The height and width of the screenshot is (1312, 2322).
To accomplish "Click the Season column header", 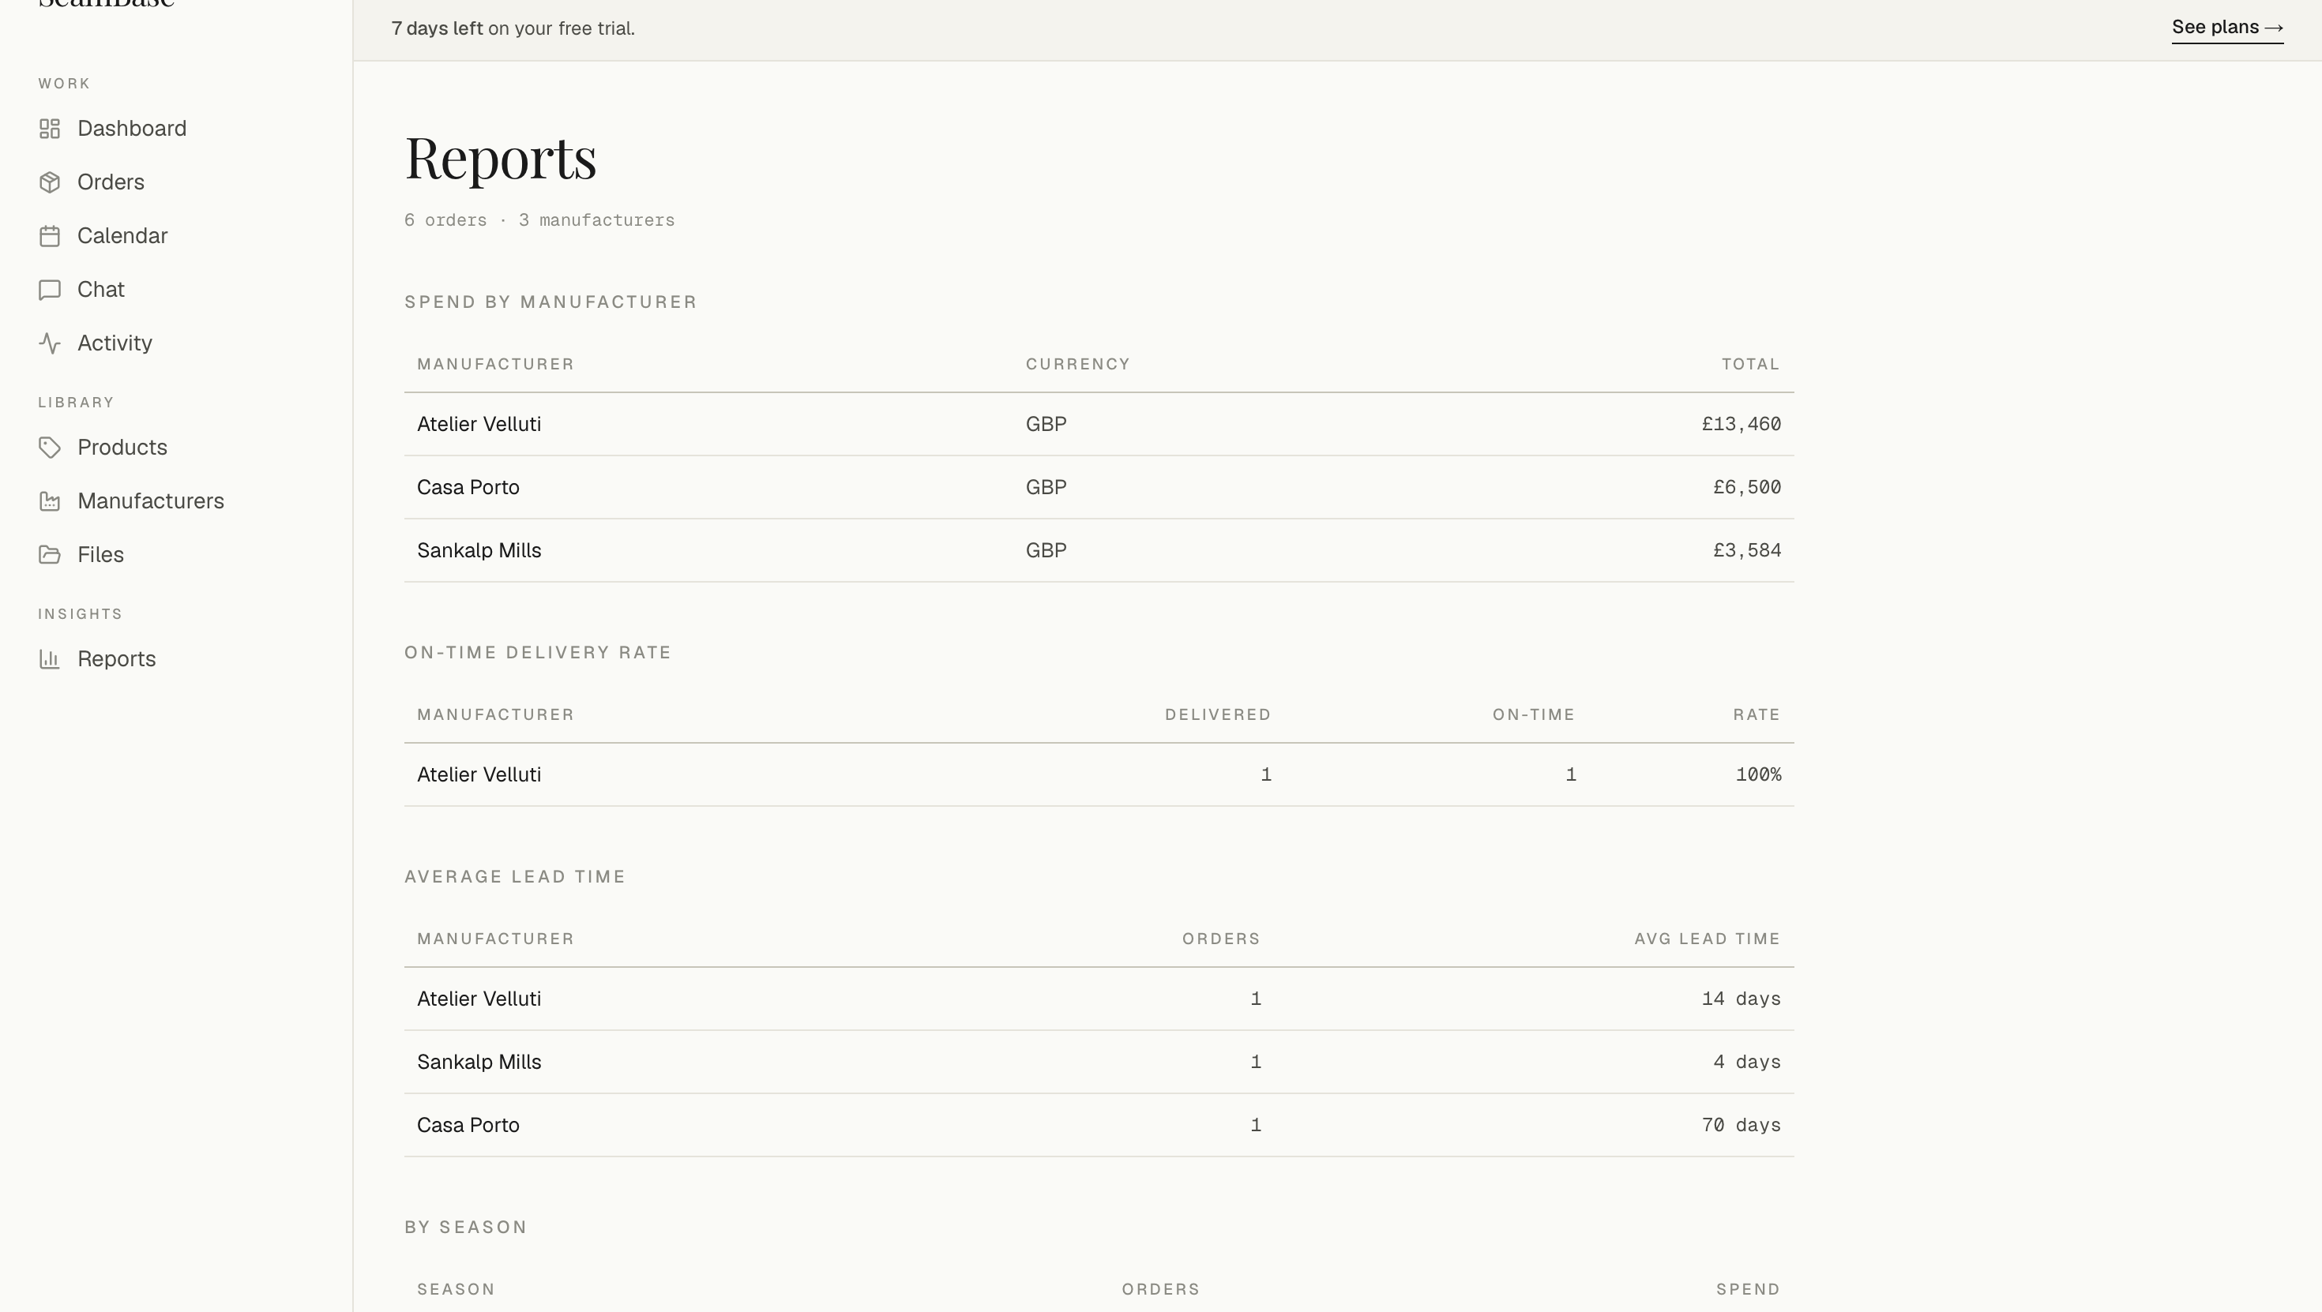I will (457, 1289).
